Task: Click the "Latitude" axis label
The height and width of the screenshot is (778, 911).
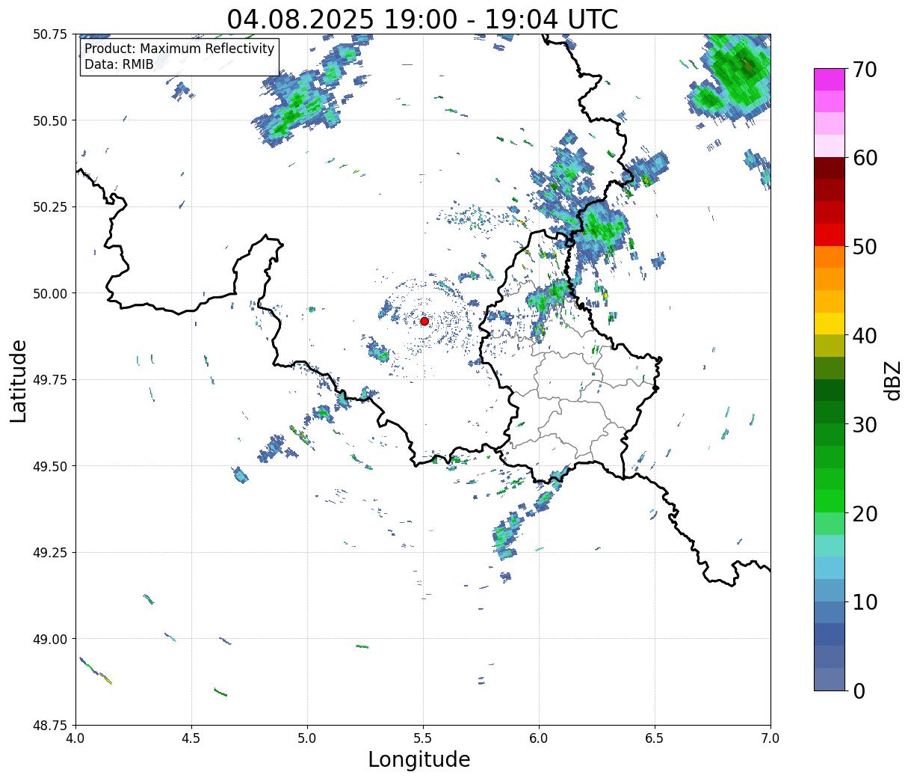Action: [x=19, y=380]
